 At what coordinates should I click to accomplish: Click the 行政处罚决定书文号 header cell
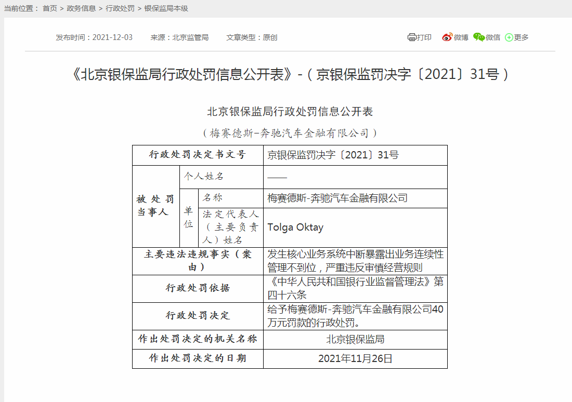tap(198, 155)
